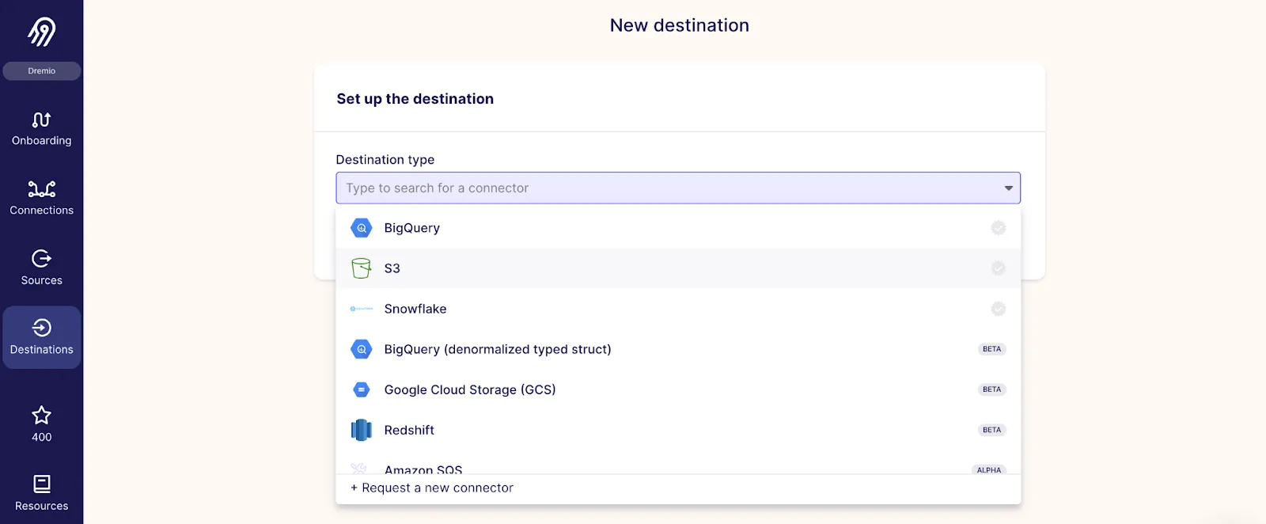Image resolution: width=1266 pixels, height=524 pixels.
Task: Click the BigQuery certified checkmark badge
Action: [999, 228]
